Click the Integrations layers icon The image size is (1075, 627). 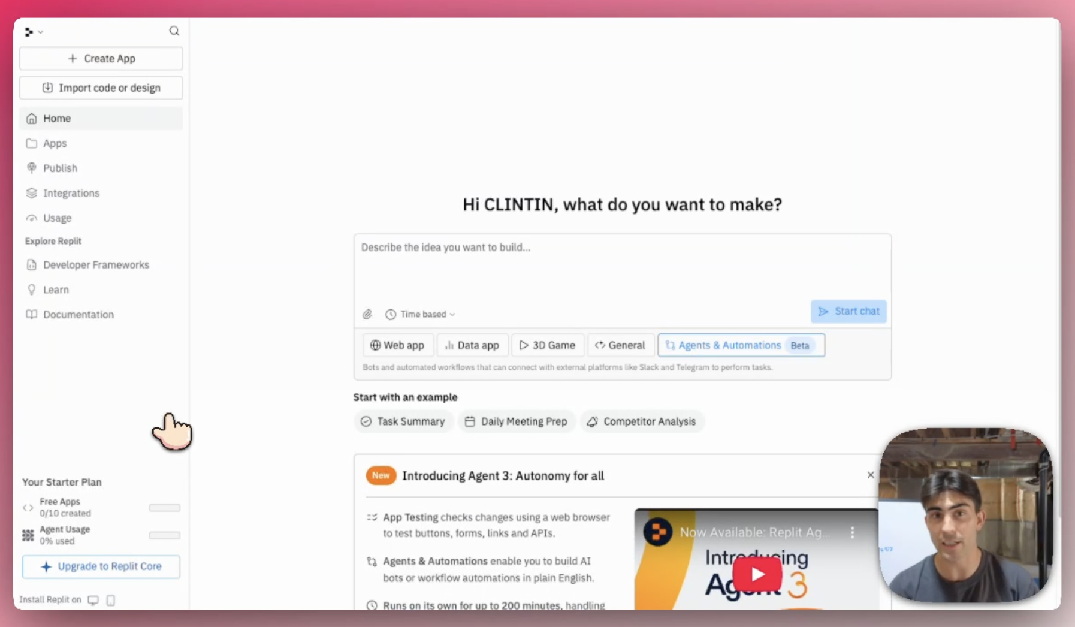32,193
